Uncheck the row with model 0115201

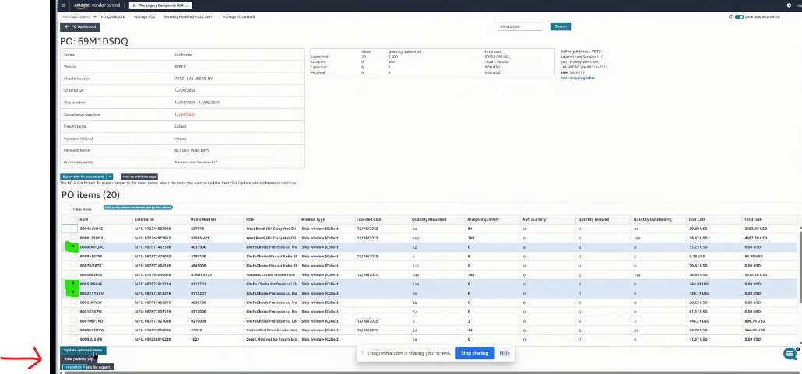pyautogui.click(x=72, y=284)
